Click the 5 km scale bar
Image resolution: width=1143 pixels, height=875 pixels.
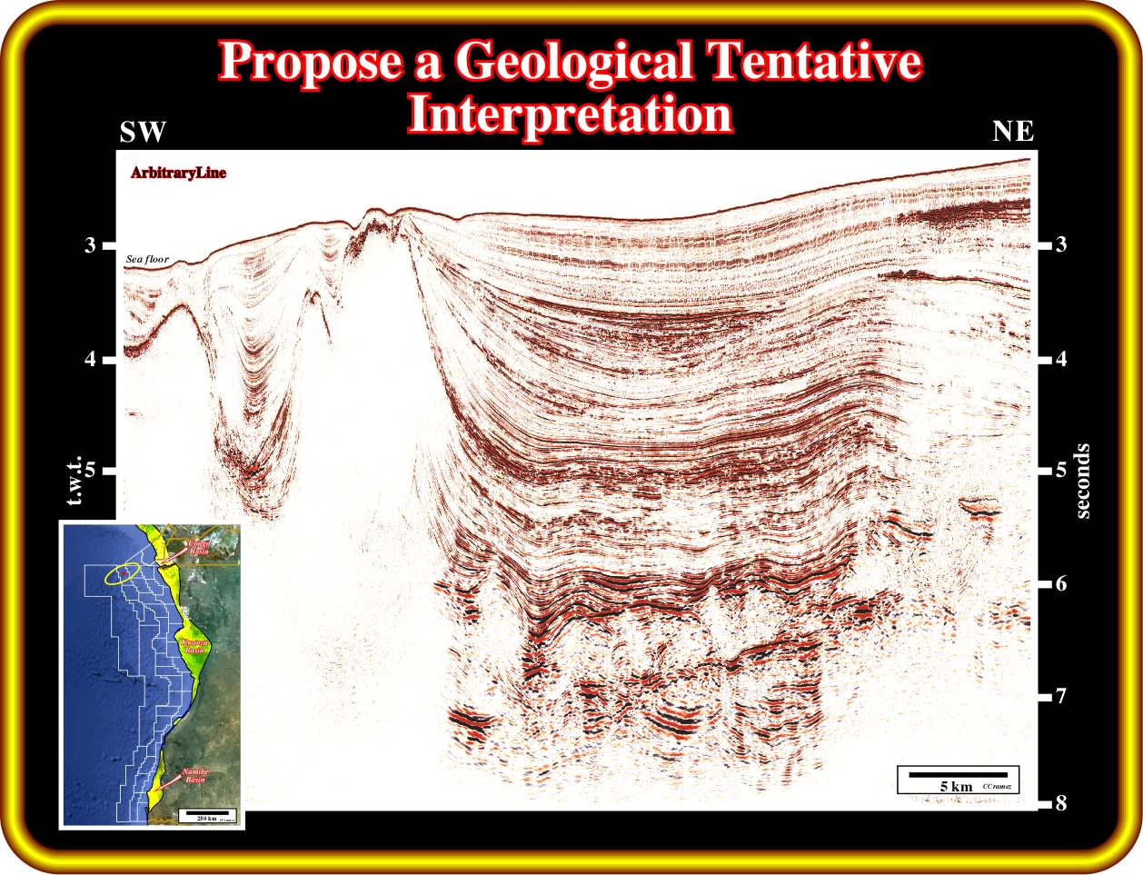pos(959,780)
